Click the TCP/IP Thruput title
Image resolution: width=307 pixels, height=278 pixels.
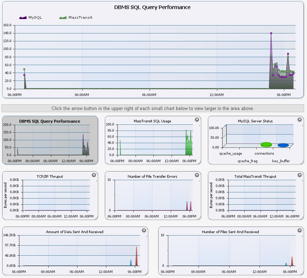(50, 177)
